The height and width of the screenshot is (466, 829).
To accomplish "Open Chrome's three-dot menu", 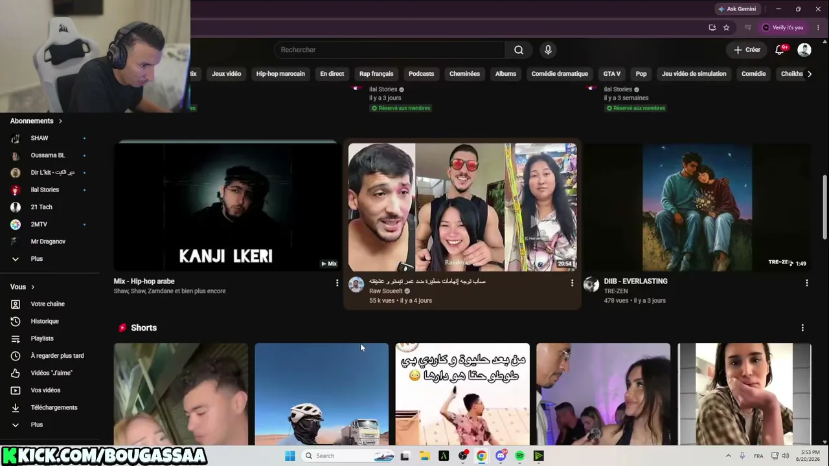I will [818, 27].
